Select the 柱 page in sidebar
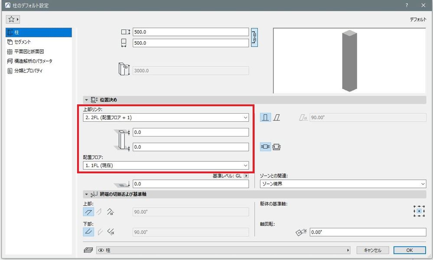Screen dimensions: 433x260 click(x=39, y=32)
